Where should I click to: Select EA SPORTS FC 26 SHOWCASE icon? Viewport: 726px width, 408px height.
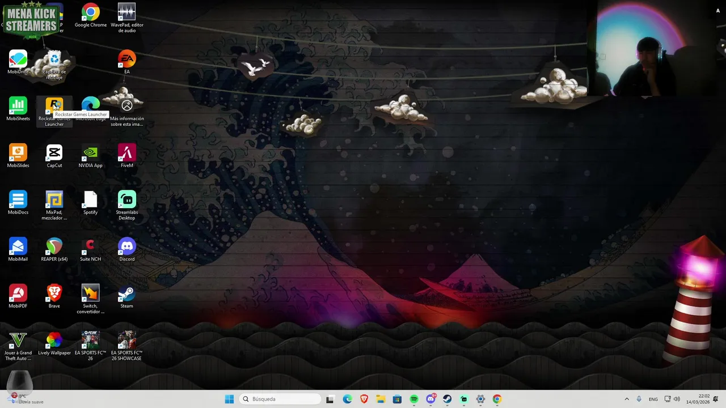127,346
